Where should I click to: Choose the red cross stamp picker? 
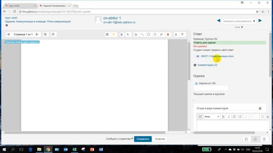pyautogui.click(x=182, y=34)
